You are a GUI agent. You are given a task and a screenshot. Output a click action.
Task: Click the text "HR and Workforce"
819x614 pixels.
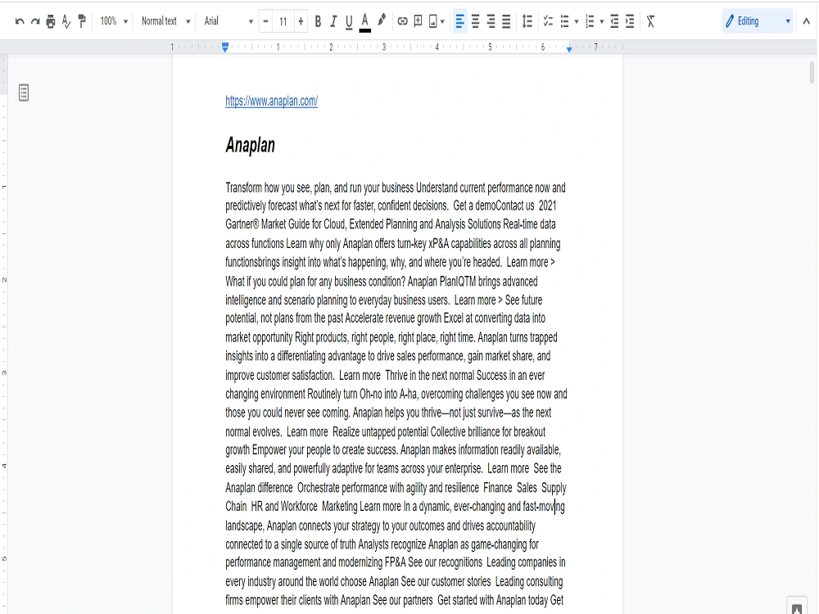[x=284, y=507]
